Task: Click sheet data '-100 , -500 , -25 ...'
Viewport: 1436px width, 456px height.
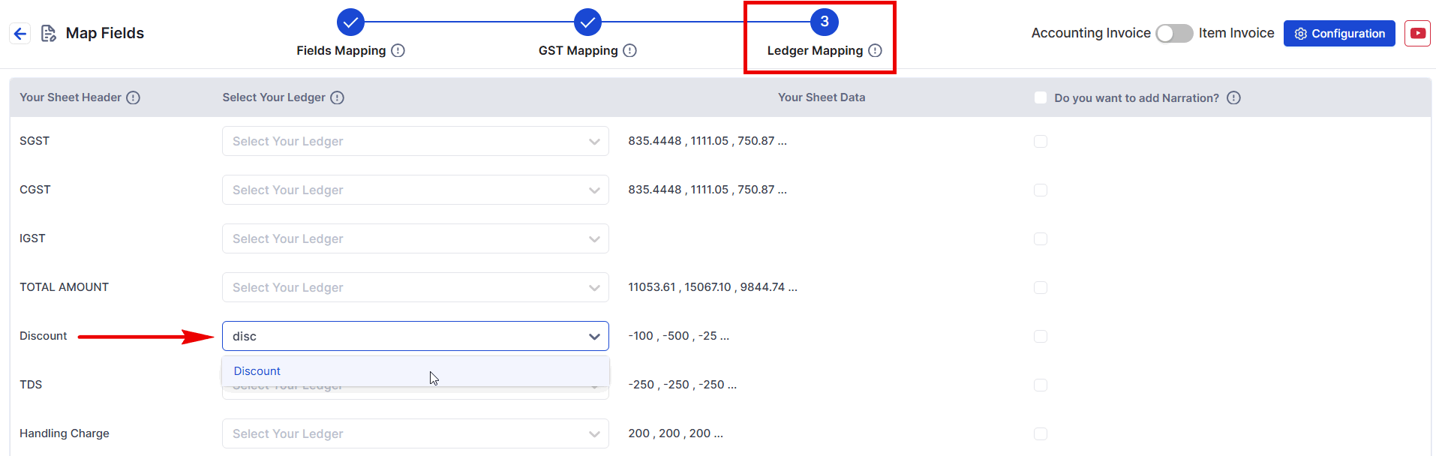Action: tap(678, 336)
